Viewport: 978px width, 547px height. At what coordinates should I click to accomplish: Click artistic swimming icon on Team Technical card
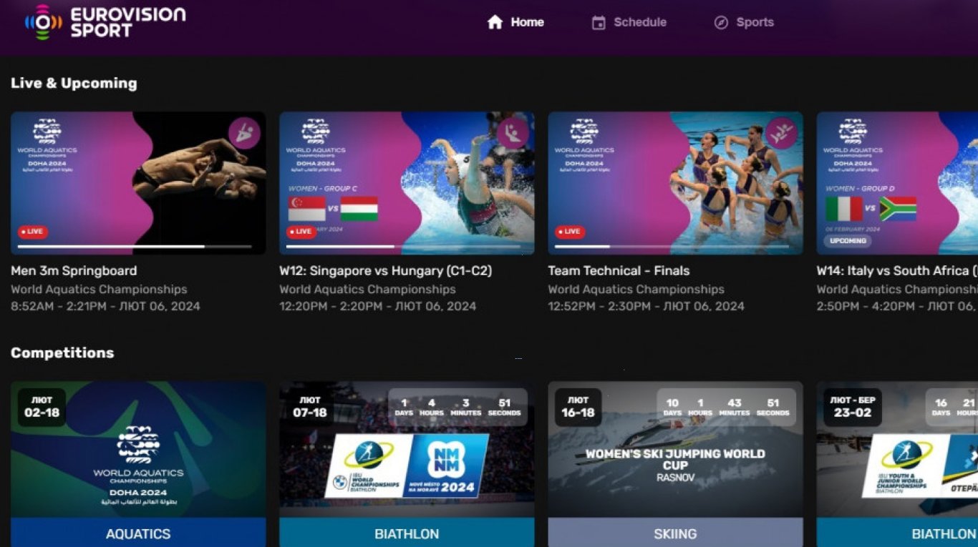781,134
